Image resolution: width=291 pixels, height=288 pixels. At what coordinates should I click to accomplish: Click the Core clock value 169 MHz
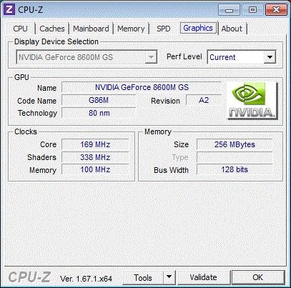point(95,144)
